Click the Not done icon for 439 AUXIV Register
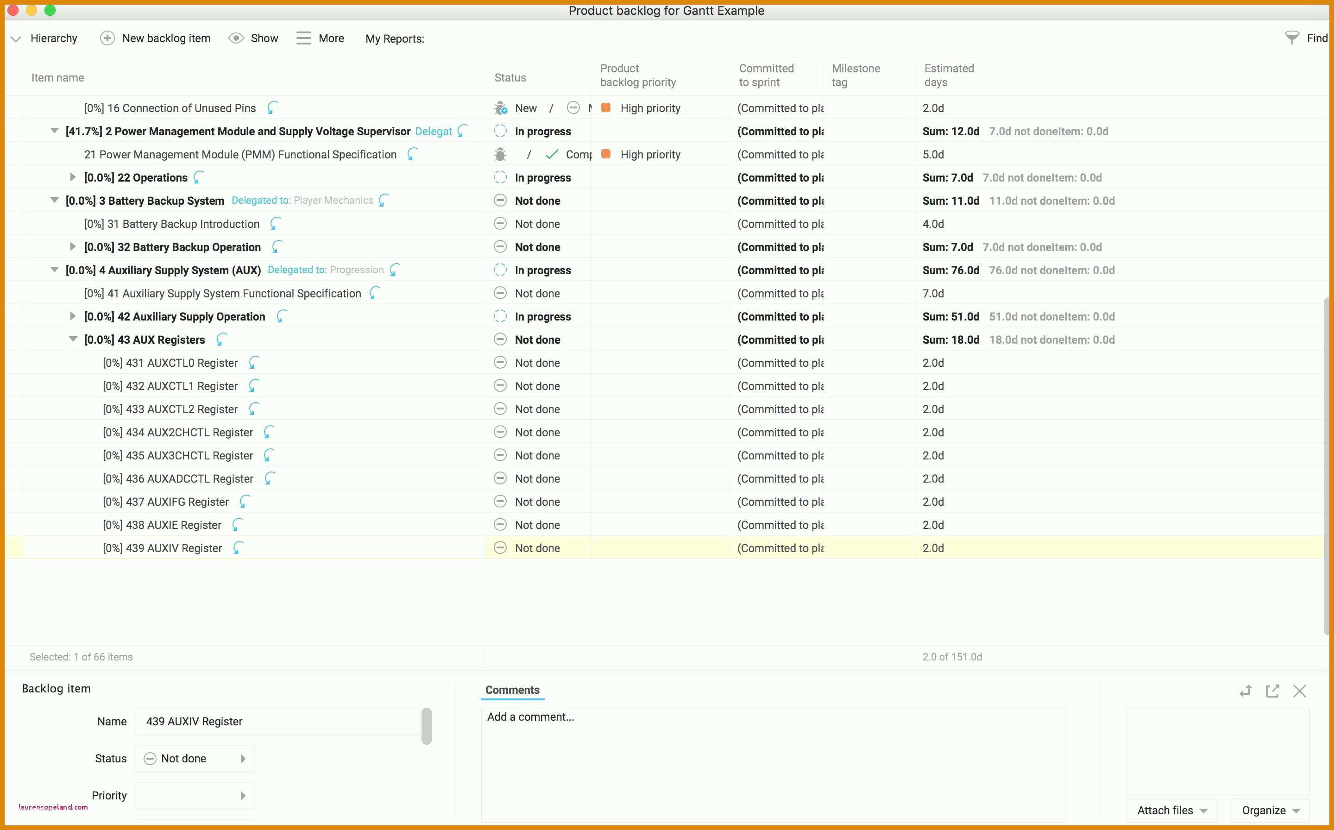The height and width of the screenshot is (830, 1334). click(500, 548)
